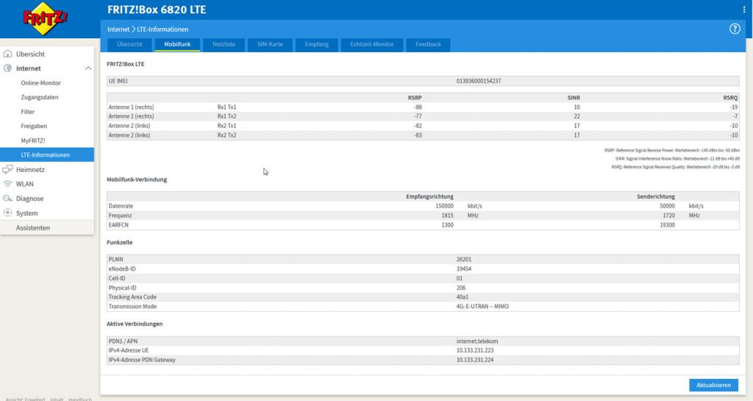Click the Frequenz value 1815
Screen dimensions: 753x401
point(447,216)
